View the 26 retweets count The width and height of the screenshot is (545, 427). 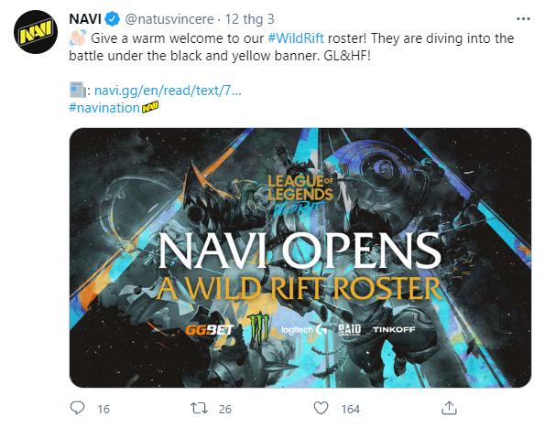[225, 409]
